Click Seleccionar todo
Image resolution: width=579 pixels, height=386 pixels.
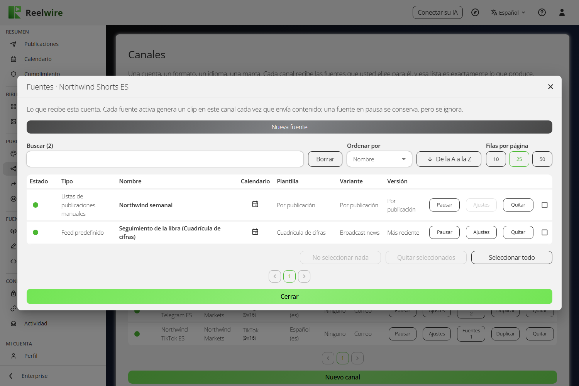[512, 257]
